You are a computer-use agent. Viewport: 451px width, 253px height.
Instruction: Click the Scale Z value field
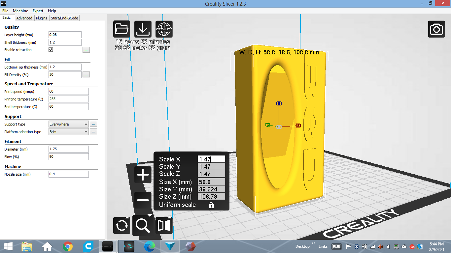212,174
